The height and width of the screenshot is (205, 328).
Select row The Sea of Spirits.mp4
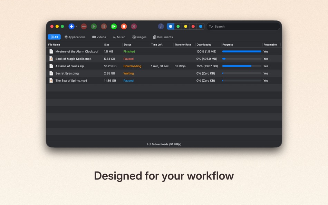pos(164,80)
